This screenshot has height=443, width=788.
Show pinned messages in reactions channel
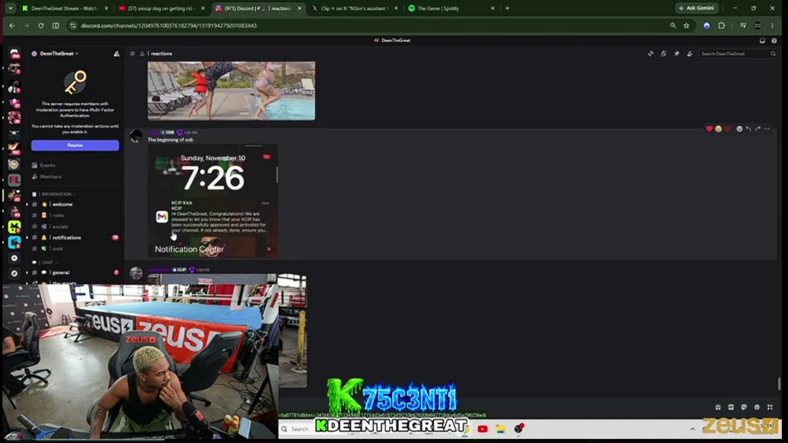point(676,54)
